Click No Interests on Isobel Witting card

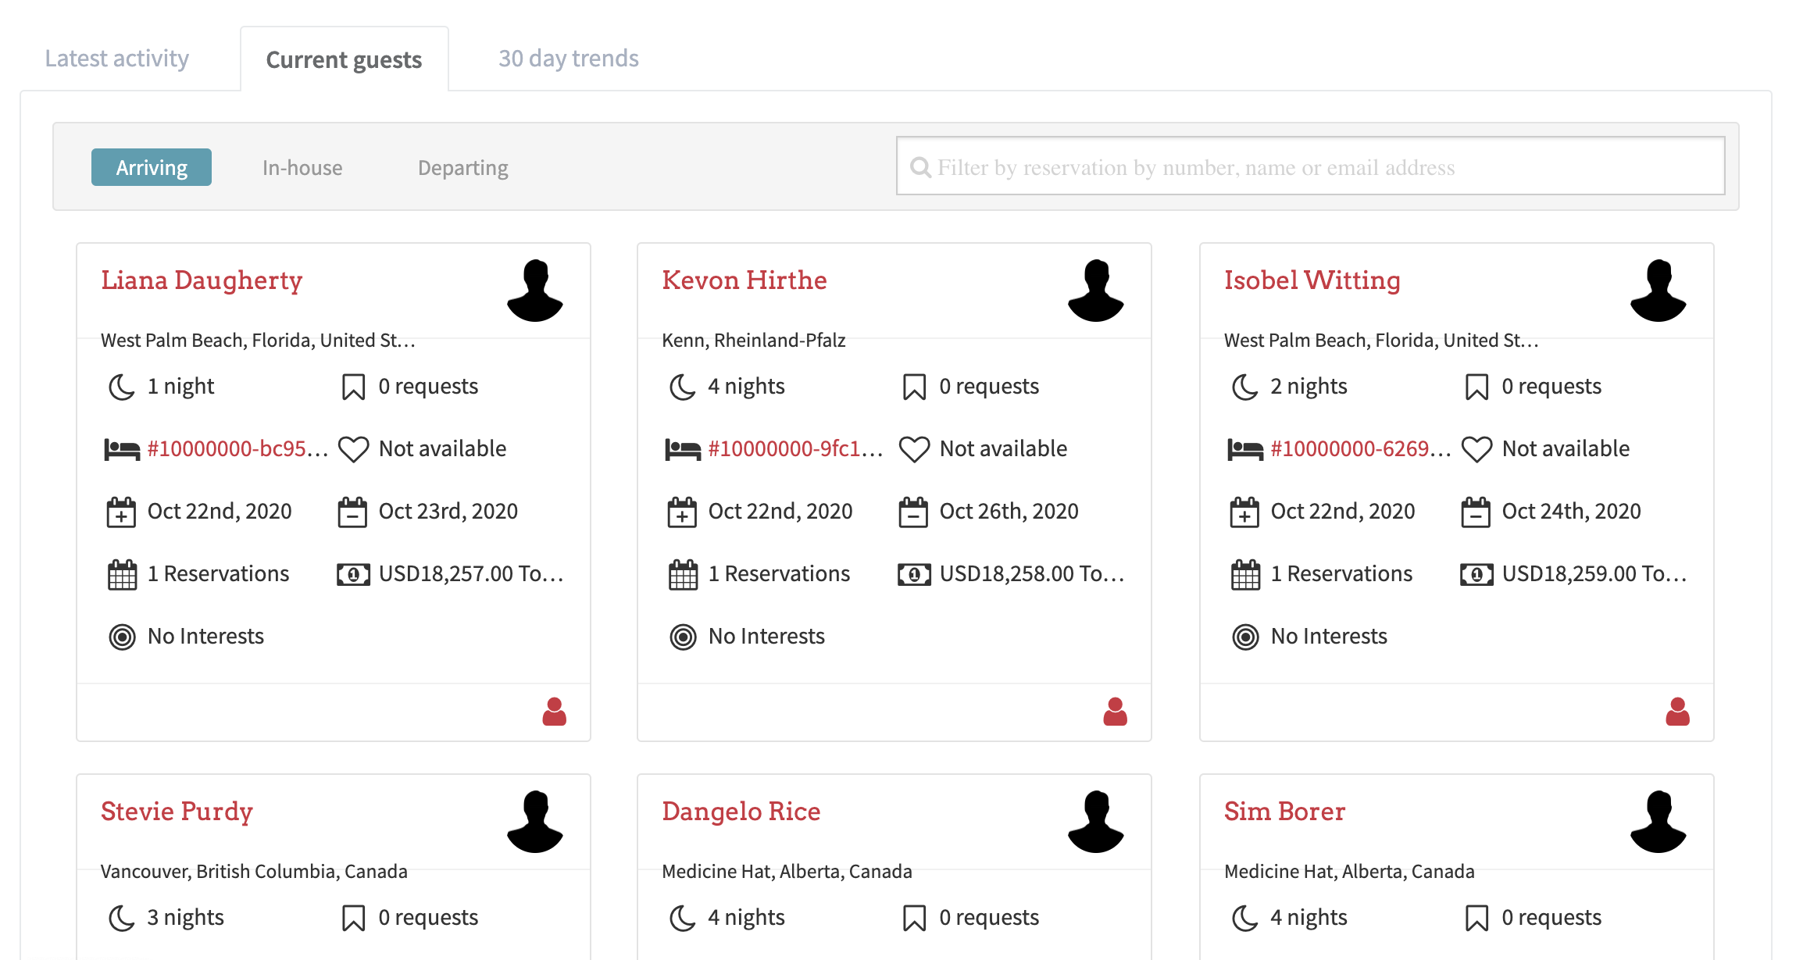coord(1329,636)
